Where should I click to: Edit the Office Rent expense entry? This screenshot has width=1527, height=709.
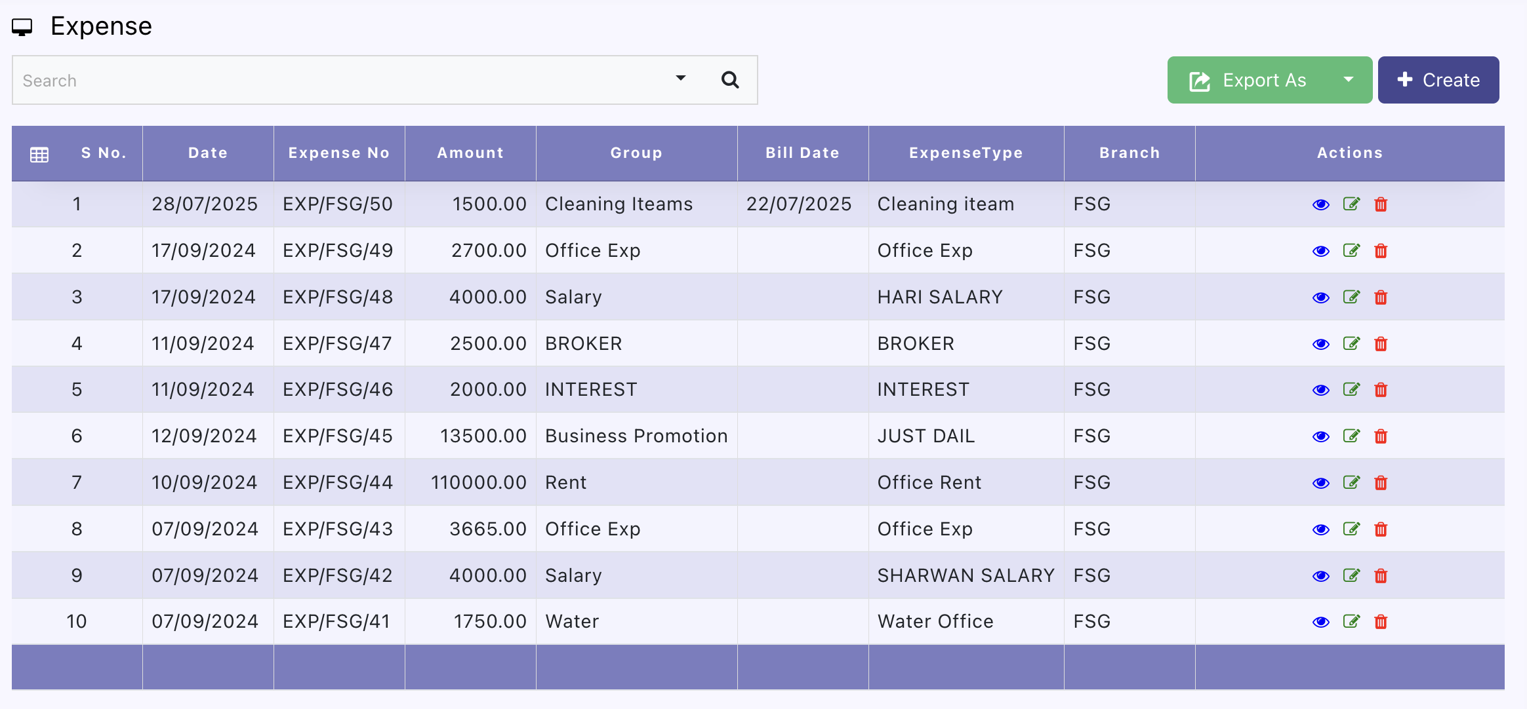pyautogui.click(x=1351, y=483)
